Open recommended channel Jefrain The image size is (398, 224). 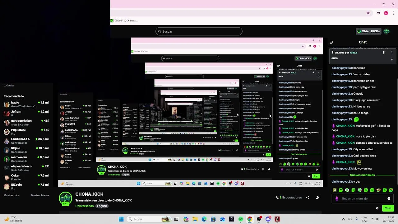point(26,113)
